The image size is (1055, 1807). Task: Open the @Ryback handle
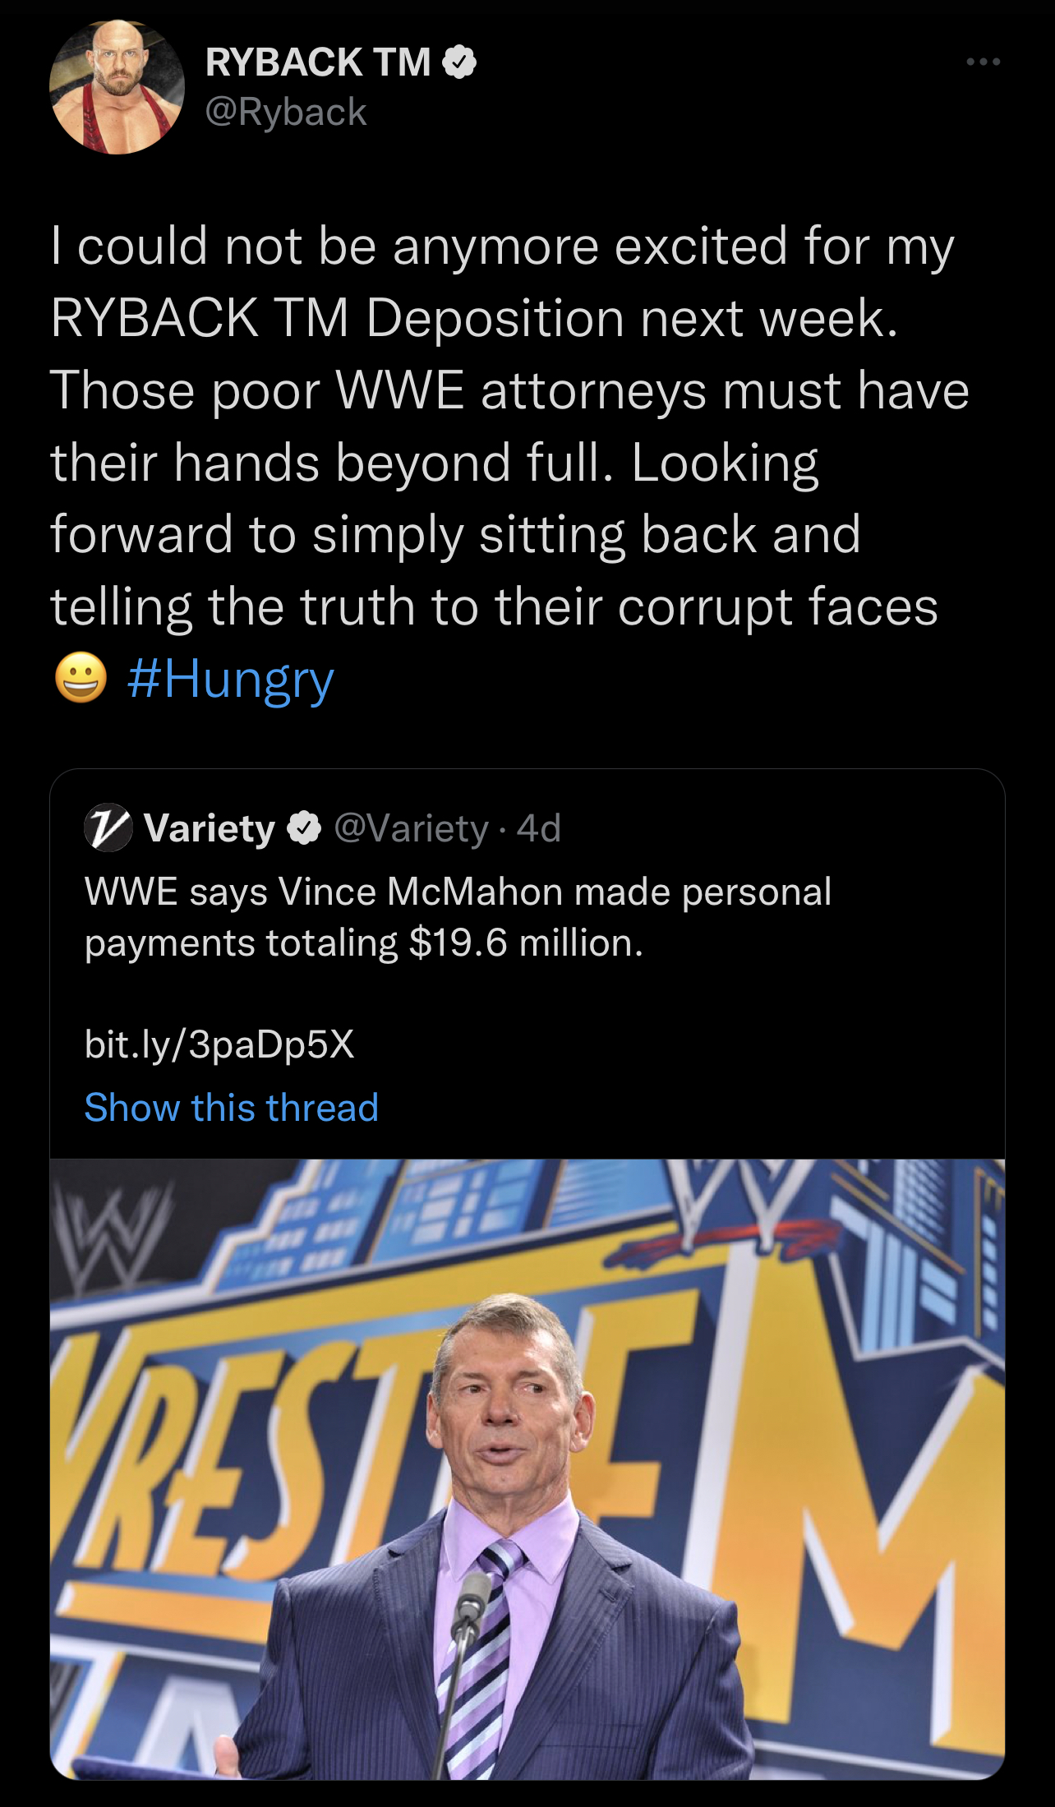pos(285,113)
